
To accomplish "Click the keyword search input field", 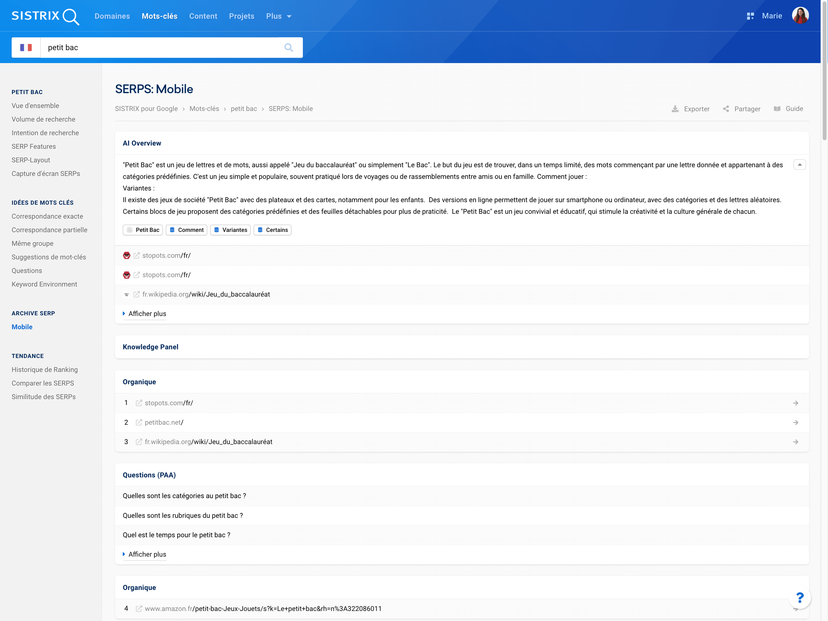I will (x=159, y=48).
